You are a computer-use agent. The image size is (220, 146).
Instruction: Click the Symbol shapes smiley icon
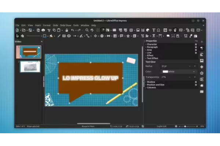tap(102, 36)
